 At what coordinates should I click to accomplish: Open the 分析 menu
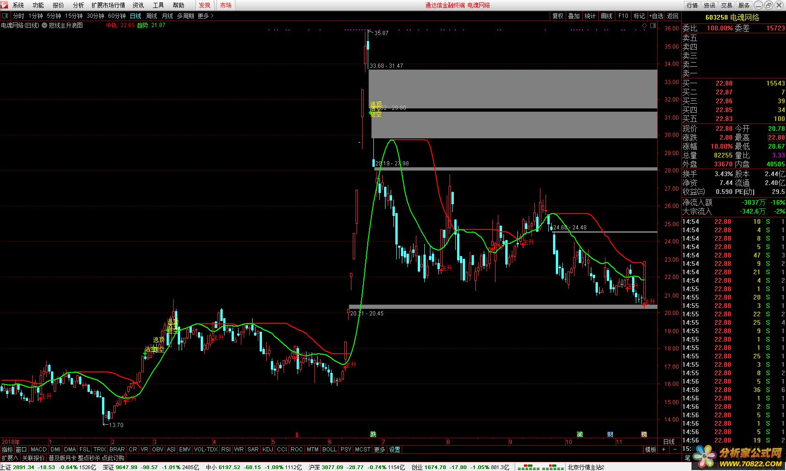pyautogui.click(x=79, y=5)
